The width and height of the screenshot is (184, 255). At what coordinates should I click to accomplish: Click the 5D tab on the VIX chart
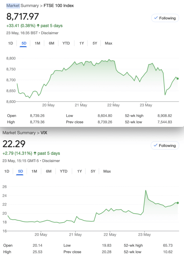(x=20, y=171)
